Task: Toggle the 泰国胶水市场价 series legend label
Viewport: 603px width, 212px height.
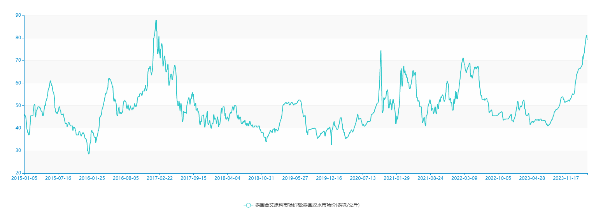Action: click(307, 205)
